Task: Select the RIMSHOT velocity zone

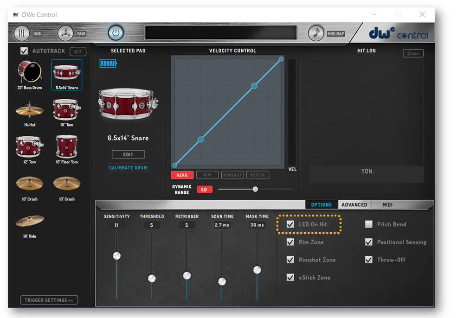Action: [233, 175]
